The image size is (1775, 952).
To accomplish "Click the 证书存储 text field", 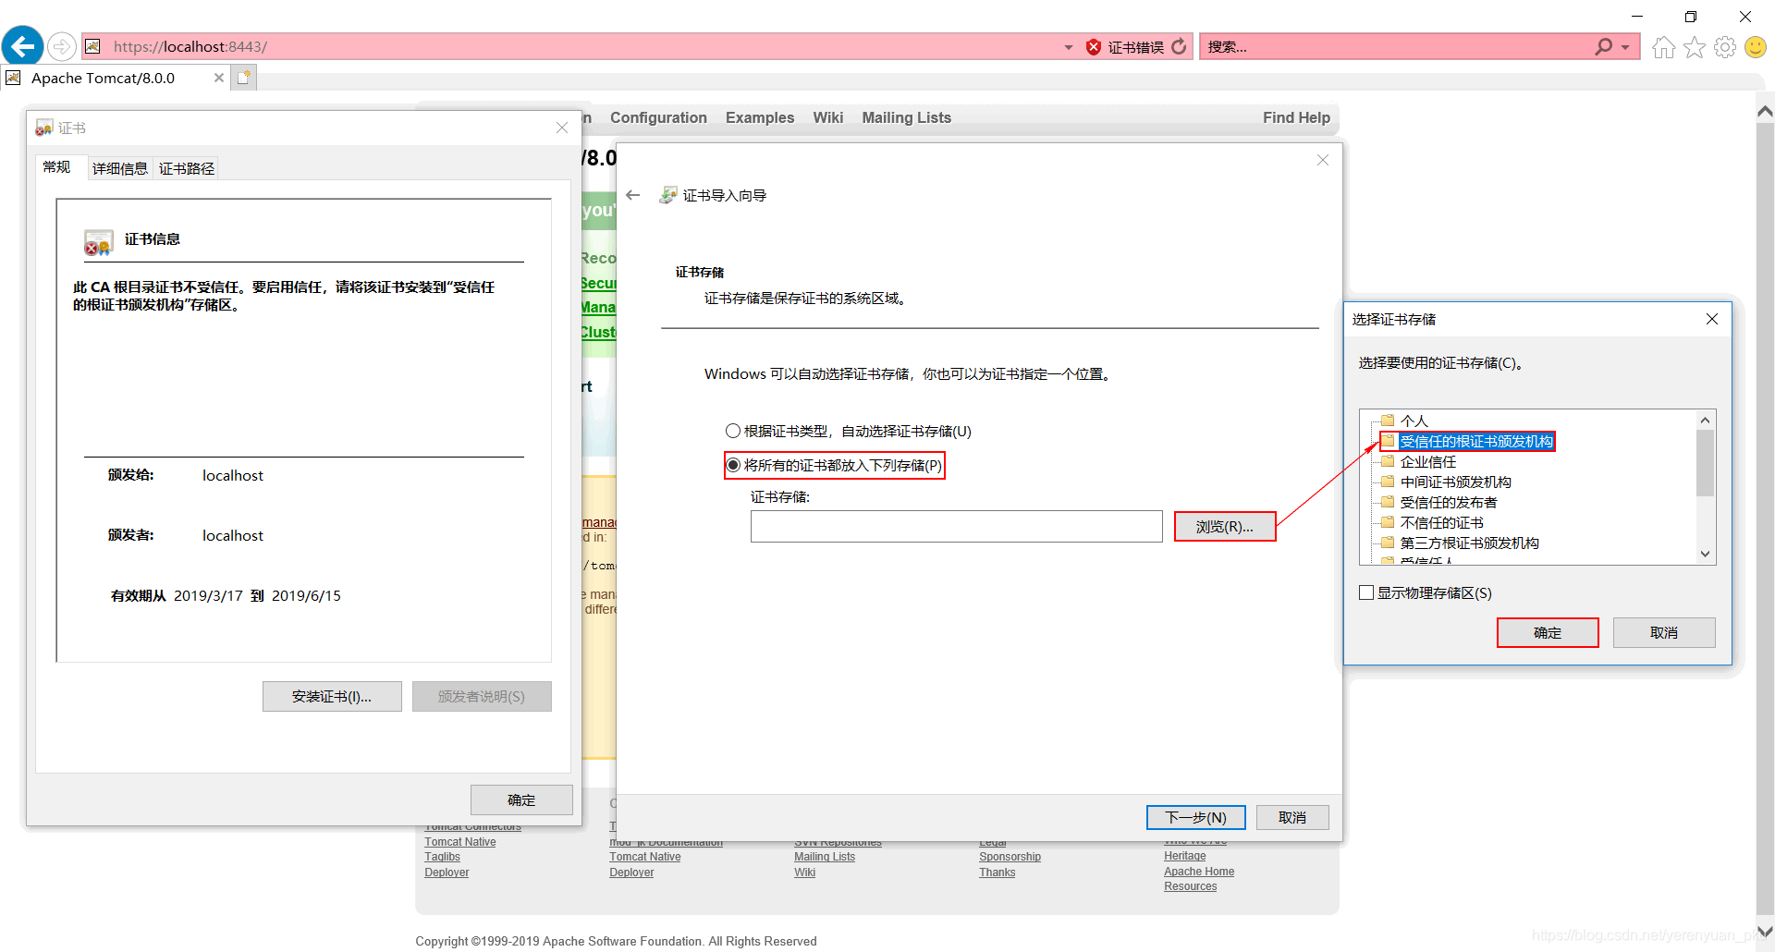I will point(957,526).
